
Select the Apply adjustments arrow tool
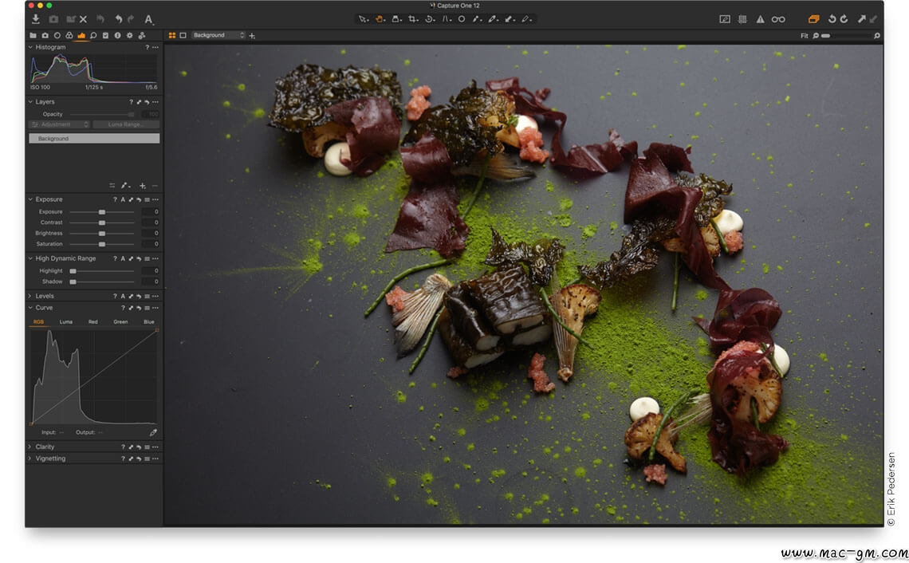click(510, 19)
